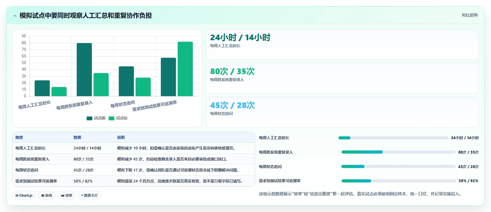Click the 每周状态追问 progress bar

point(398,166)
